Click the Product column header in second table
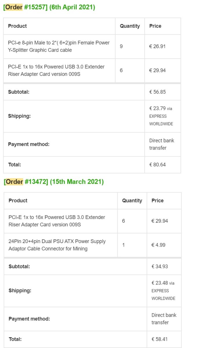The image size is (204, 348). [x=18, y=201]
